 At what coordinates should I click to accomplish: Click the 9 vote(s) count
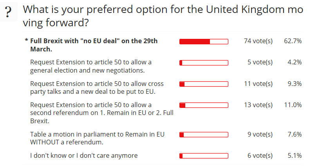tap(260, 134)
